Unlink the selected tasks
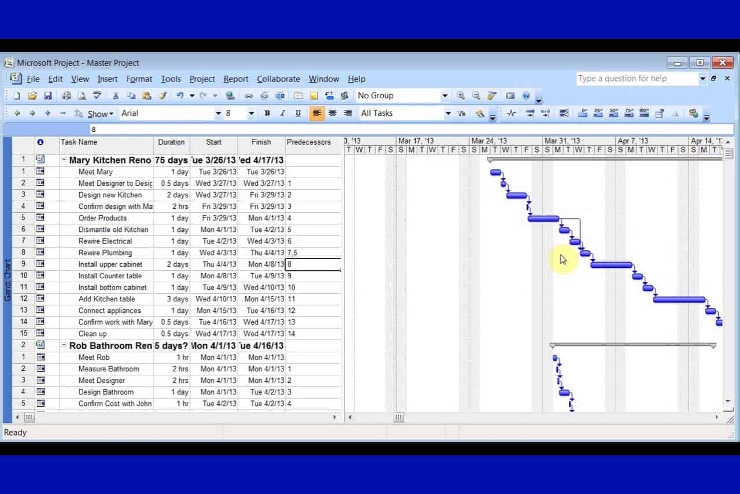The height and width of the screenshot is (494, 740). [264, 96]
